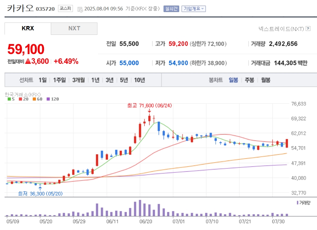The width and height of the screenshot is (317, 230).
Task: Switch to the KRX tab
Action: [28, 28]
